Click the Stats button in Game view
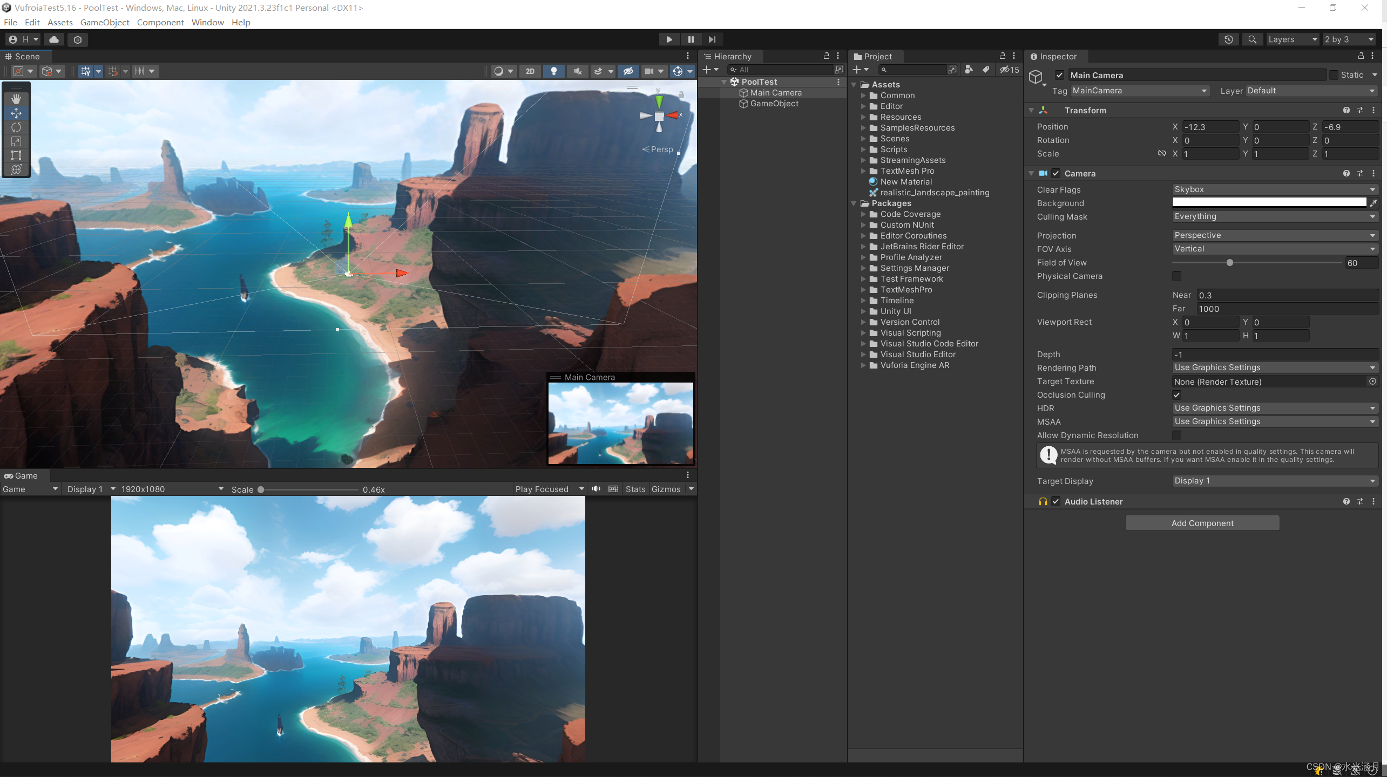Screen dimensions: 1387x777 (635, 489)
